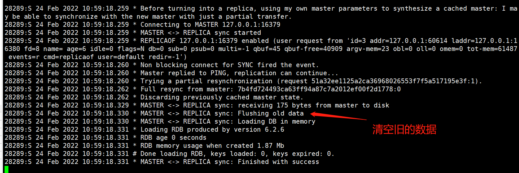Click the red Chinese annotation text
Viewport: 519px width, 173px height.
pyautogui.click(x=404, y=130)
